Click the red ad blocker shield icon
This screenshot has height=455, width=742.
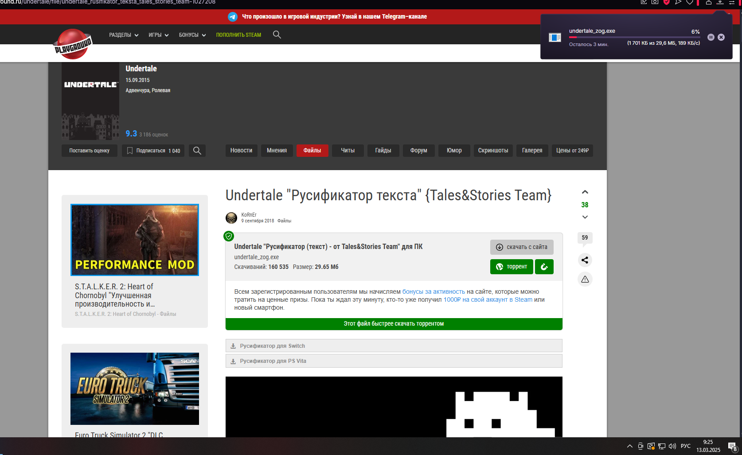(667, 2)
